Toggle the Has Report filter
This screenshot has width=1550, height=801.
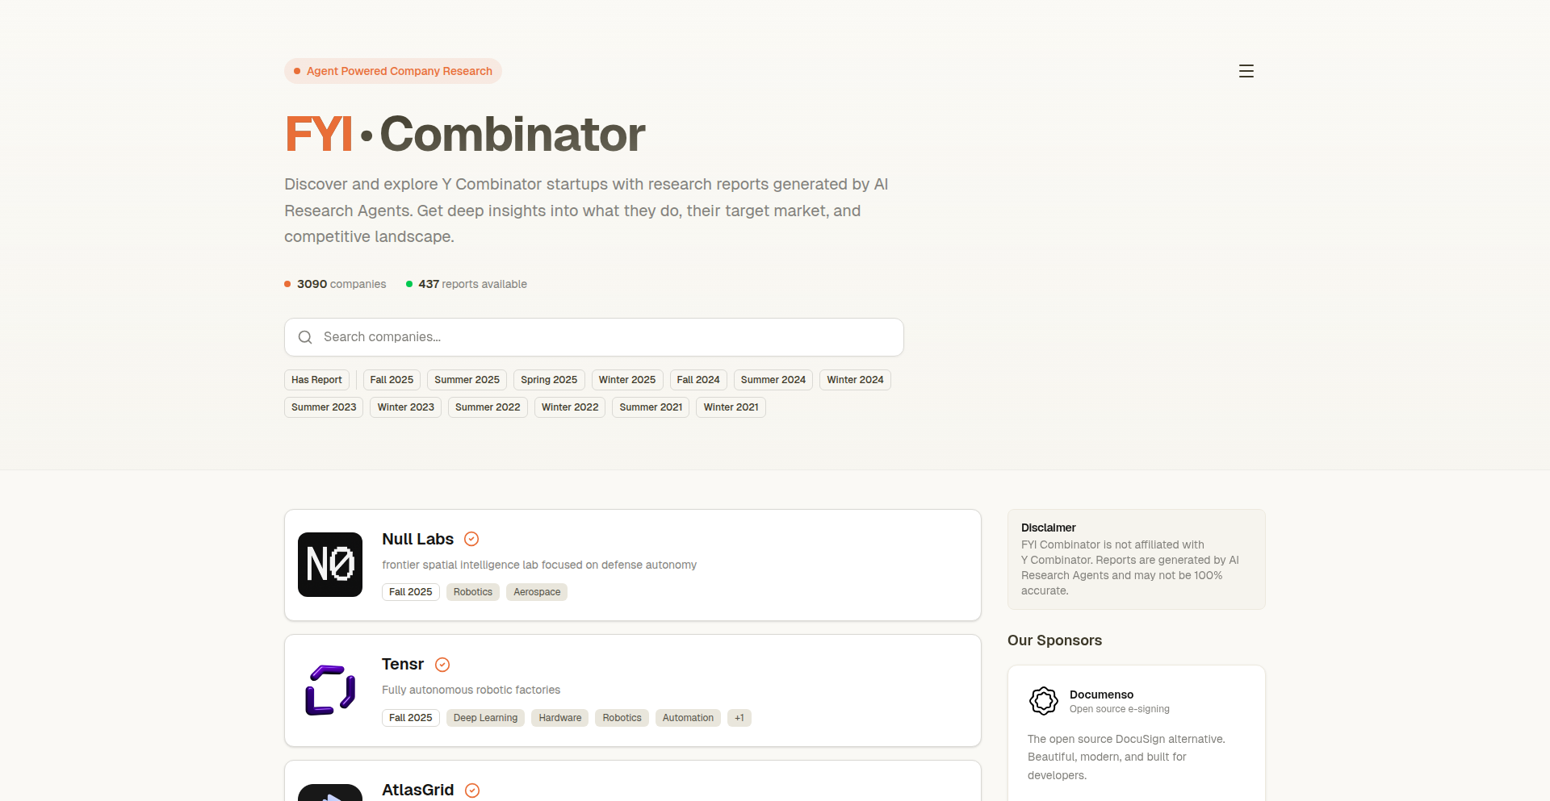coord(316,380)
